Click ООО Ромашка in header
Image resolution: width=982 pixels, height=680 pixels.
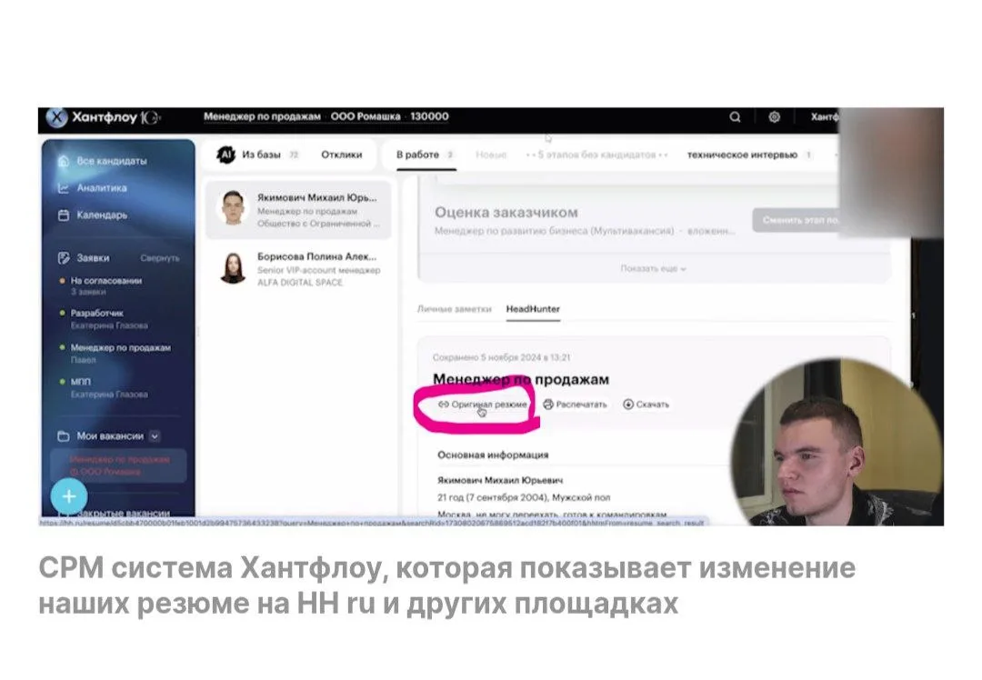coord(366,116)
